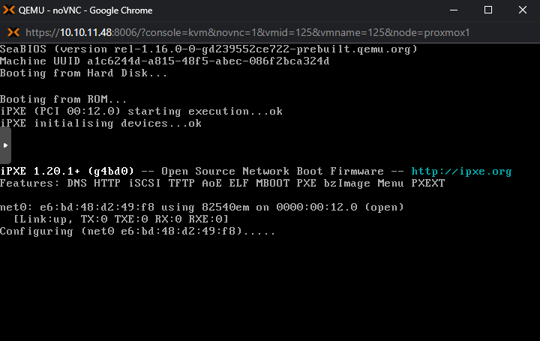
Task: Click 'iPXE initialising devices...ok' line
Action: coord(100,124)
